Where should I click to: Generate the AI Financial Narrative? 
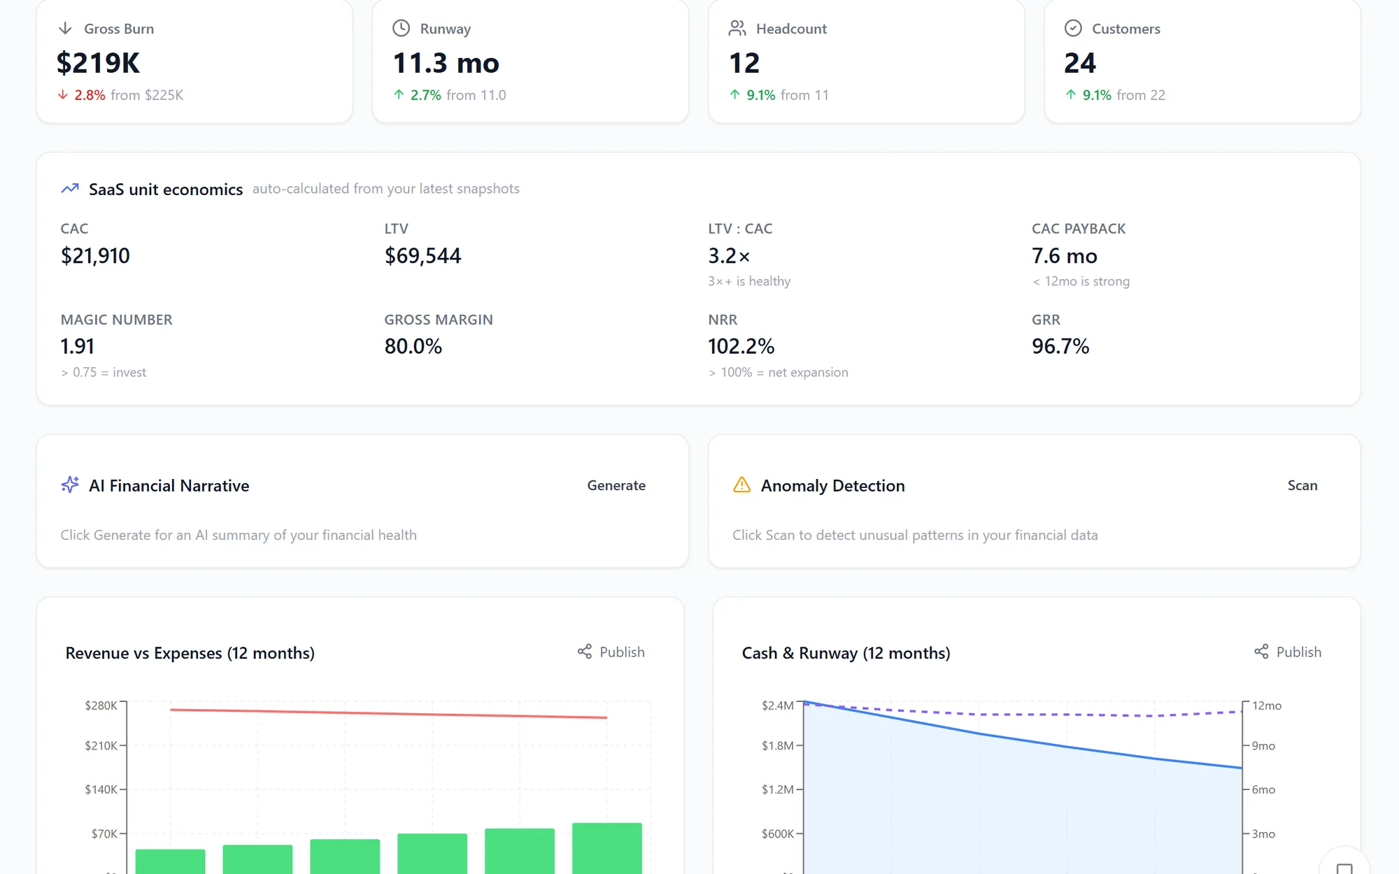(x=616, y=485)
